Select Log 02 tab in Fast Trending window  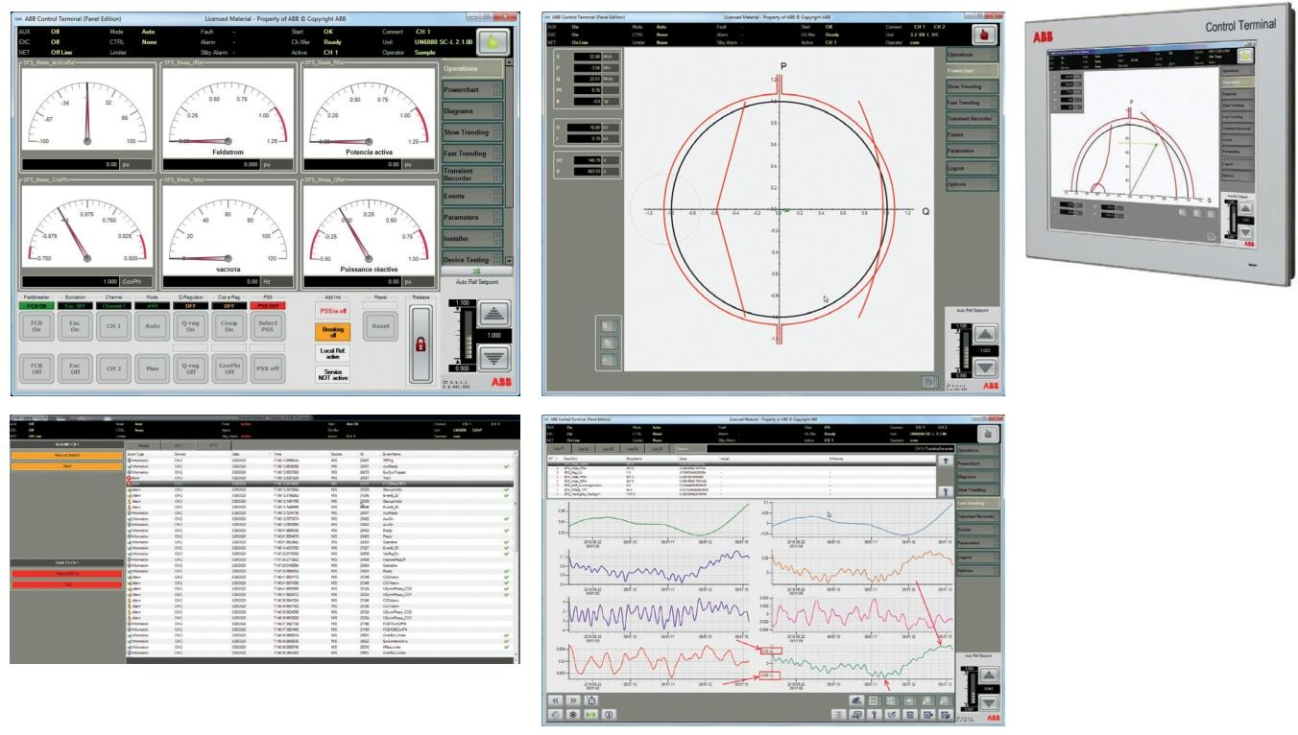click(582, 447)
